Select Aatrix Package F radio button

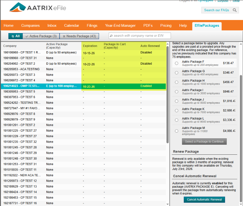click(x=176, y=63)
